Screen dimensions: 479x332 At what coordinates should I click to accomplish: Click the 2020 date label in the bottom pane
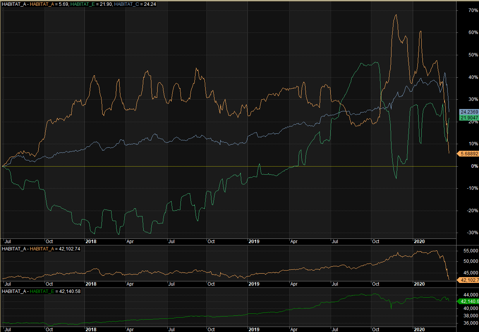point(420,329)
